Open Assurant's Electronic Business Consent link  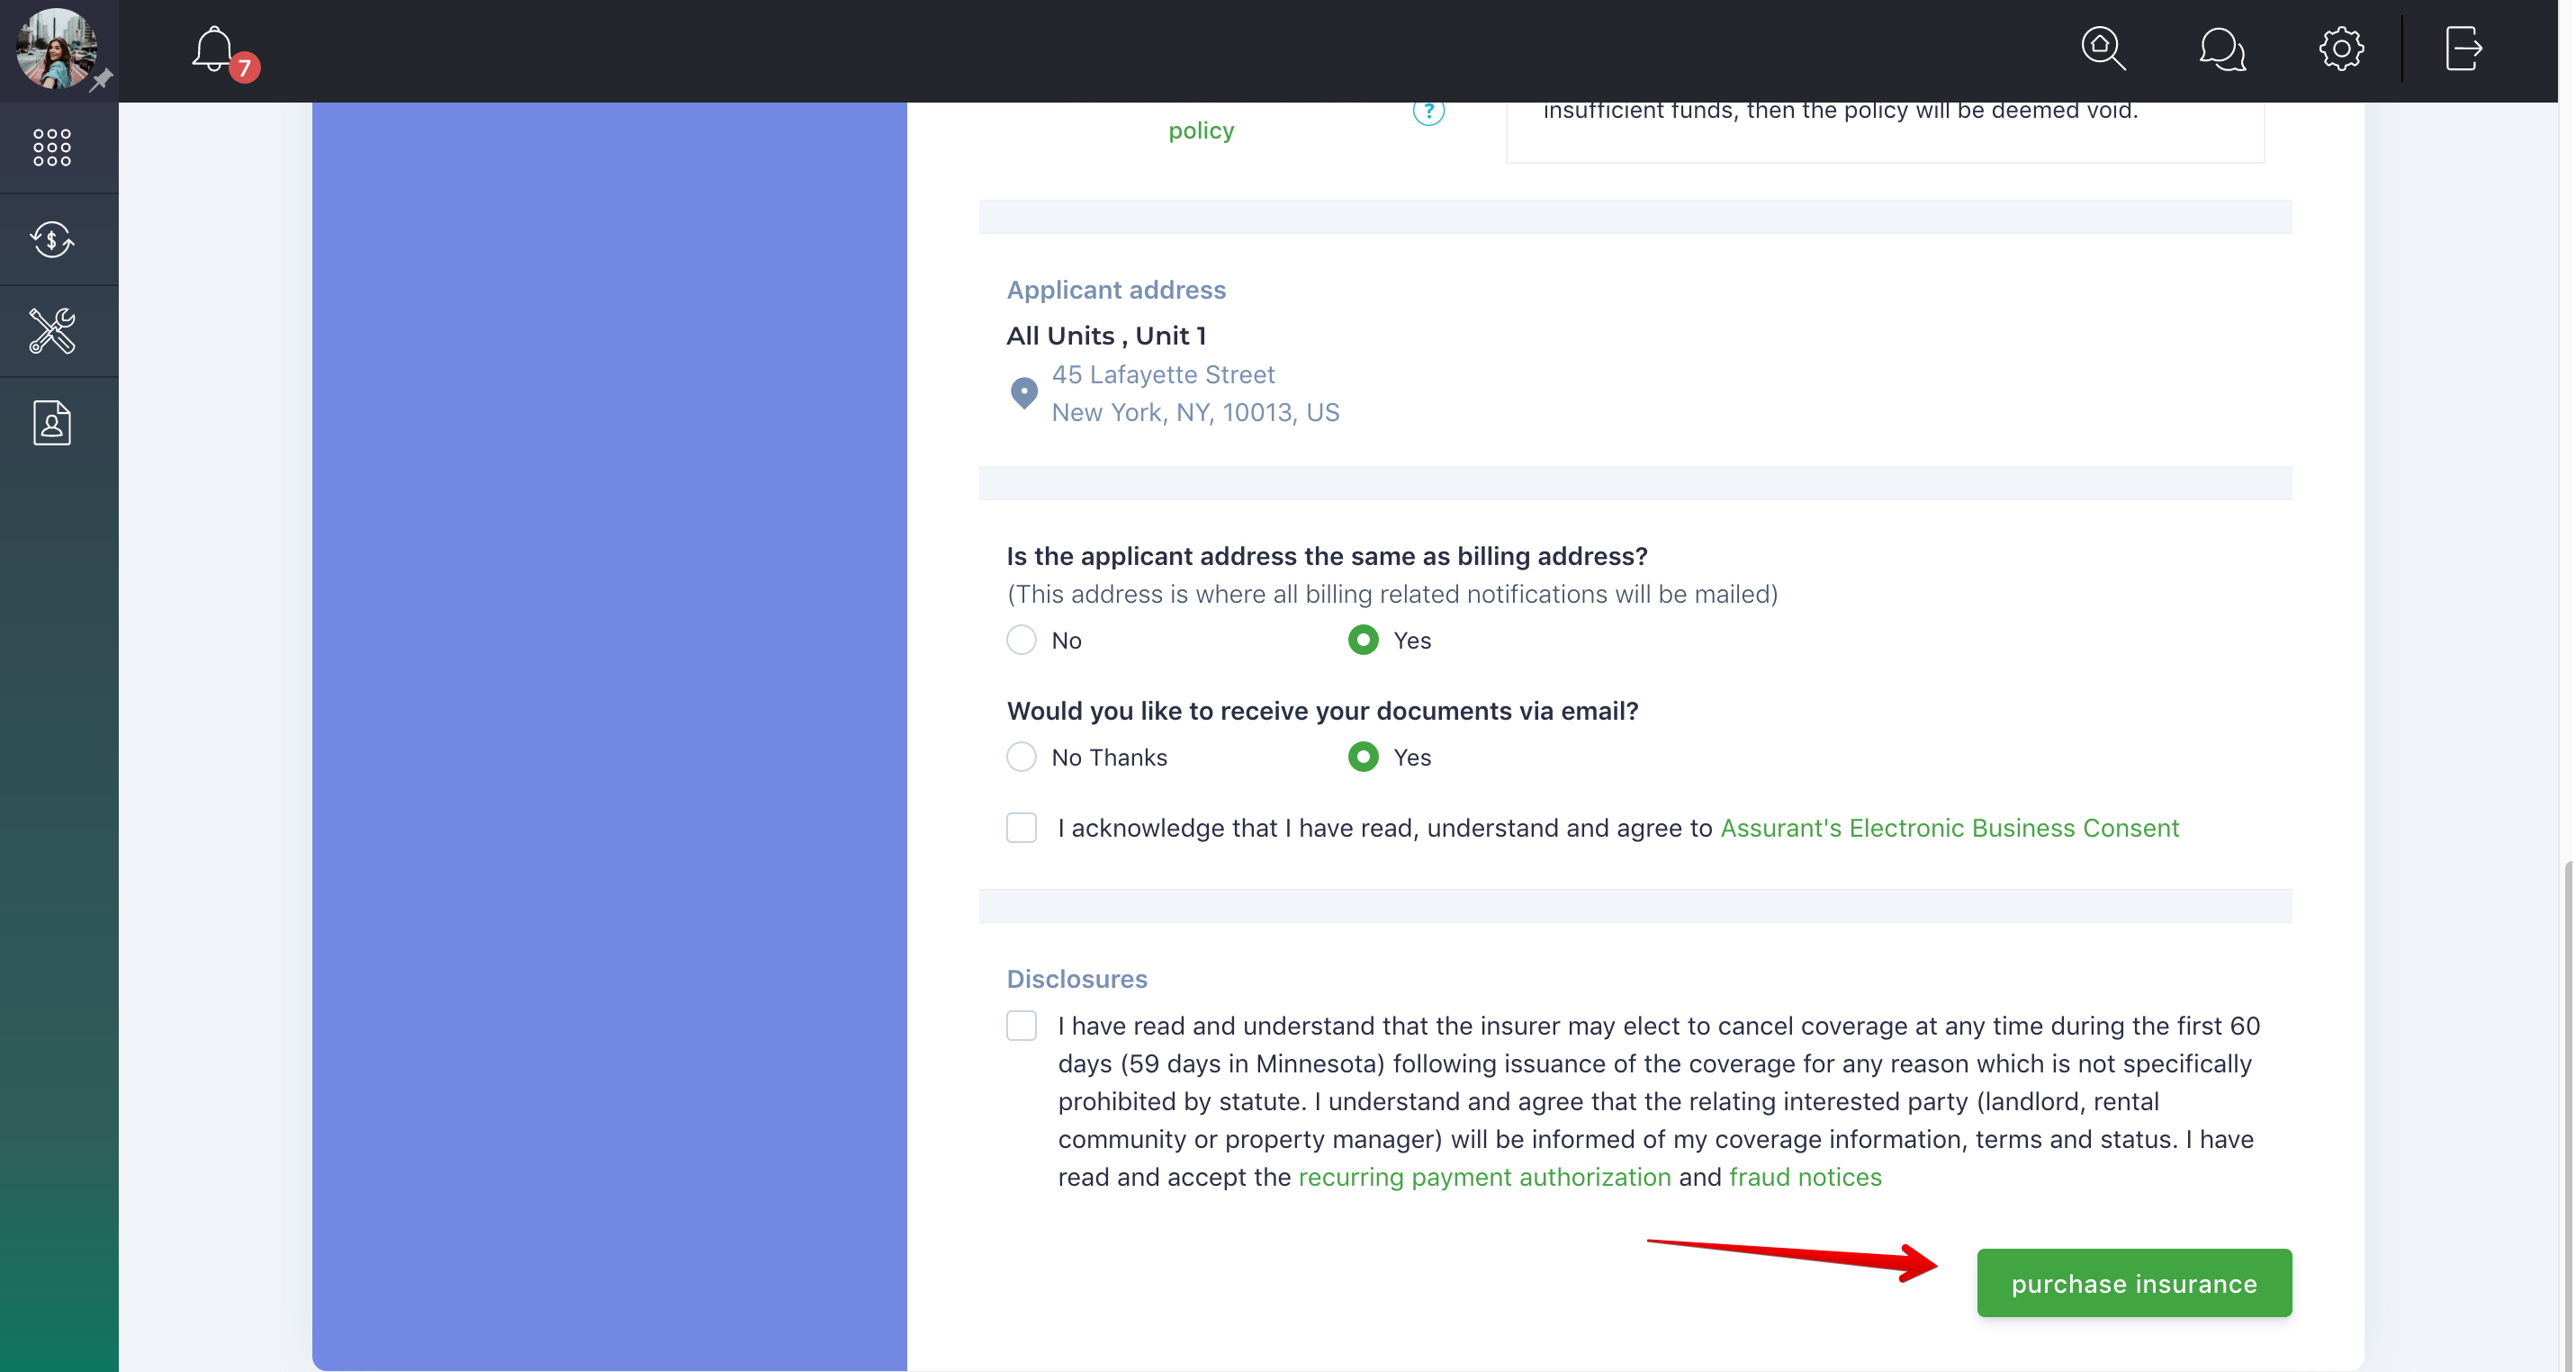1949,828
